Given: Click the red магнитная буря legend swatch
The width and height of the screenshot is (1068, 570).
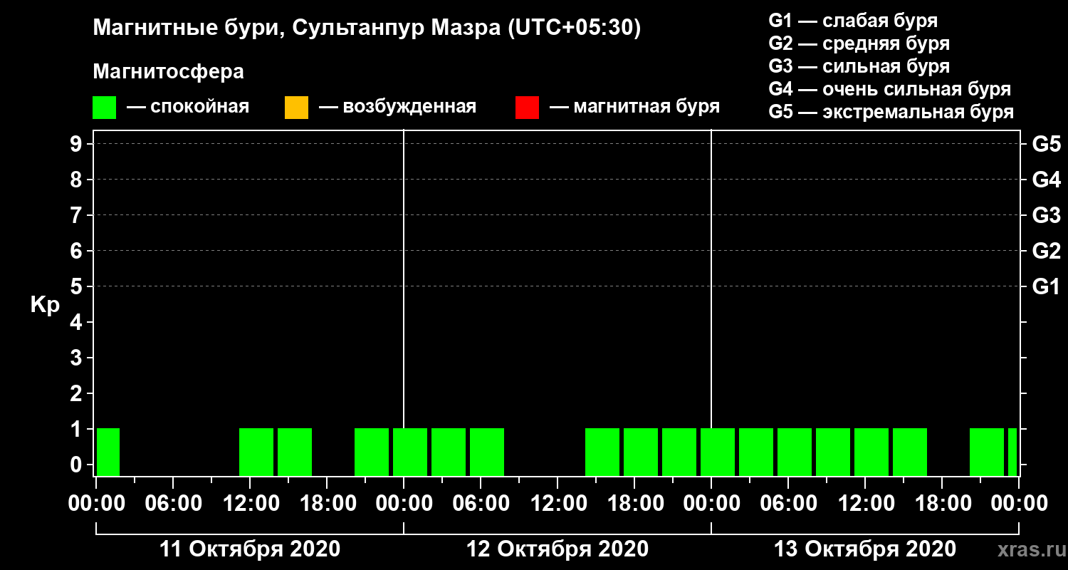Looking at the screenshot, I should tap(527, 108).
